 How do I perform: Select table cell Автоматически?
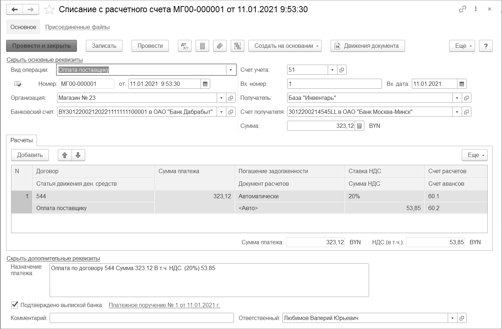coord(290,196)
